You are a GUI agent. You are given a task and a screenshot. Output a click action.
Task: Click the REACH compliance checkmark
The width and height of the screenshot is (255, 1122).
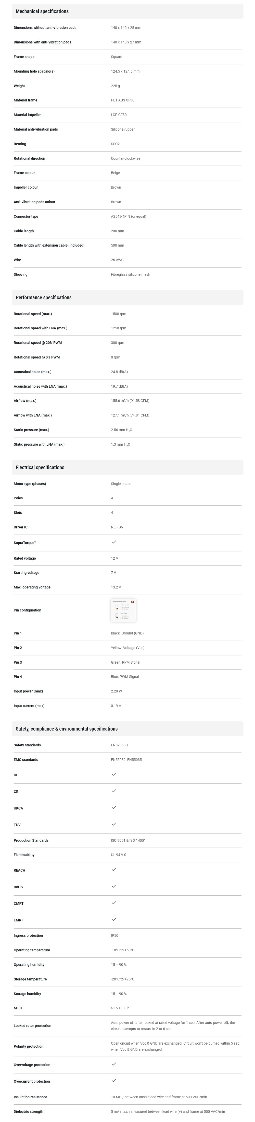(x=114, y=869)
